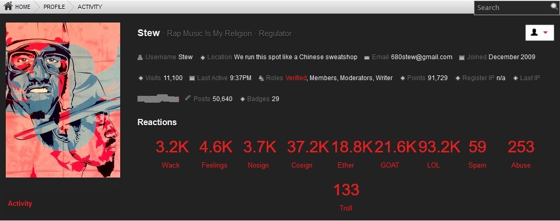Open the user options dropdown button
The width and height of the screenshot is (560, 221).
[x=540, y=32]
